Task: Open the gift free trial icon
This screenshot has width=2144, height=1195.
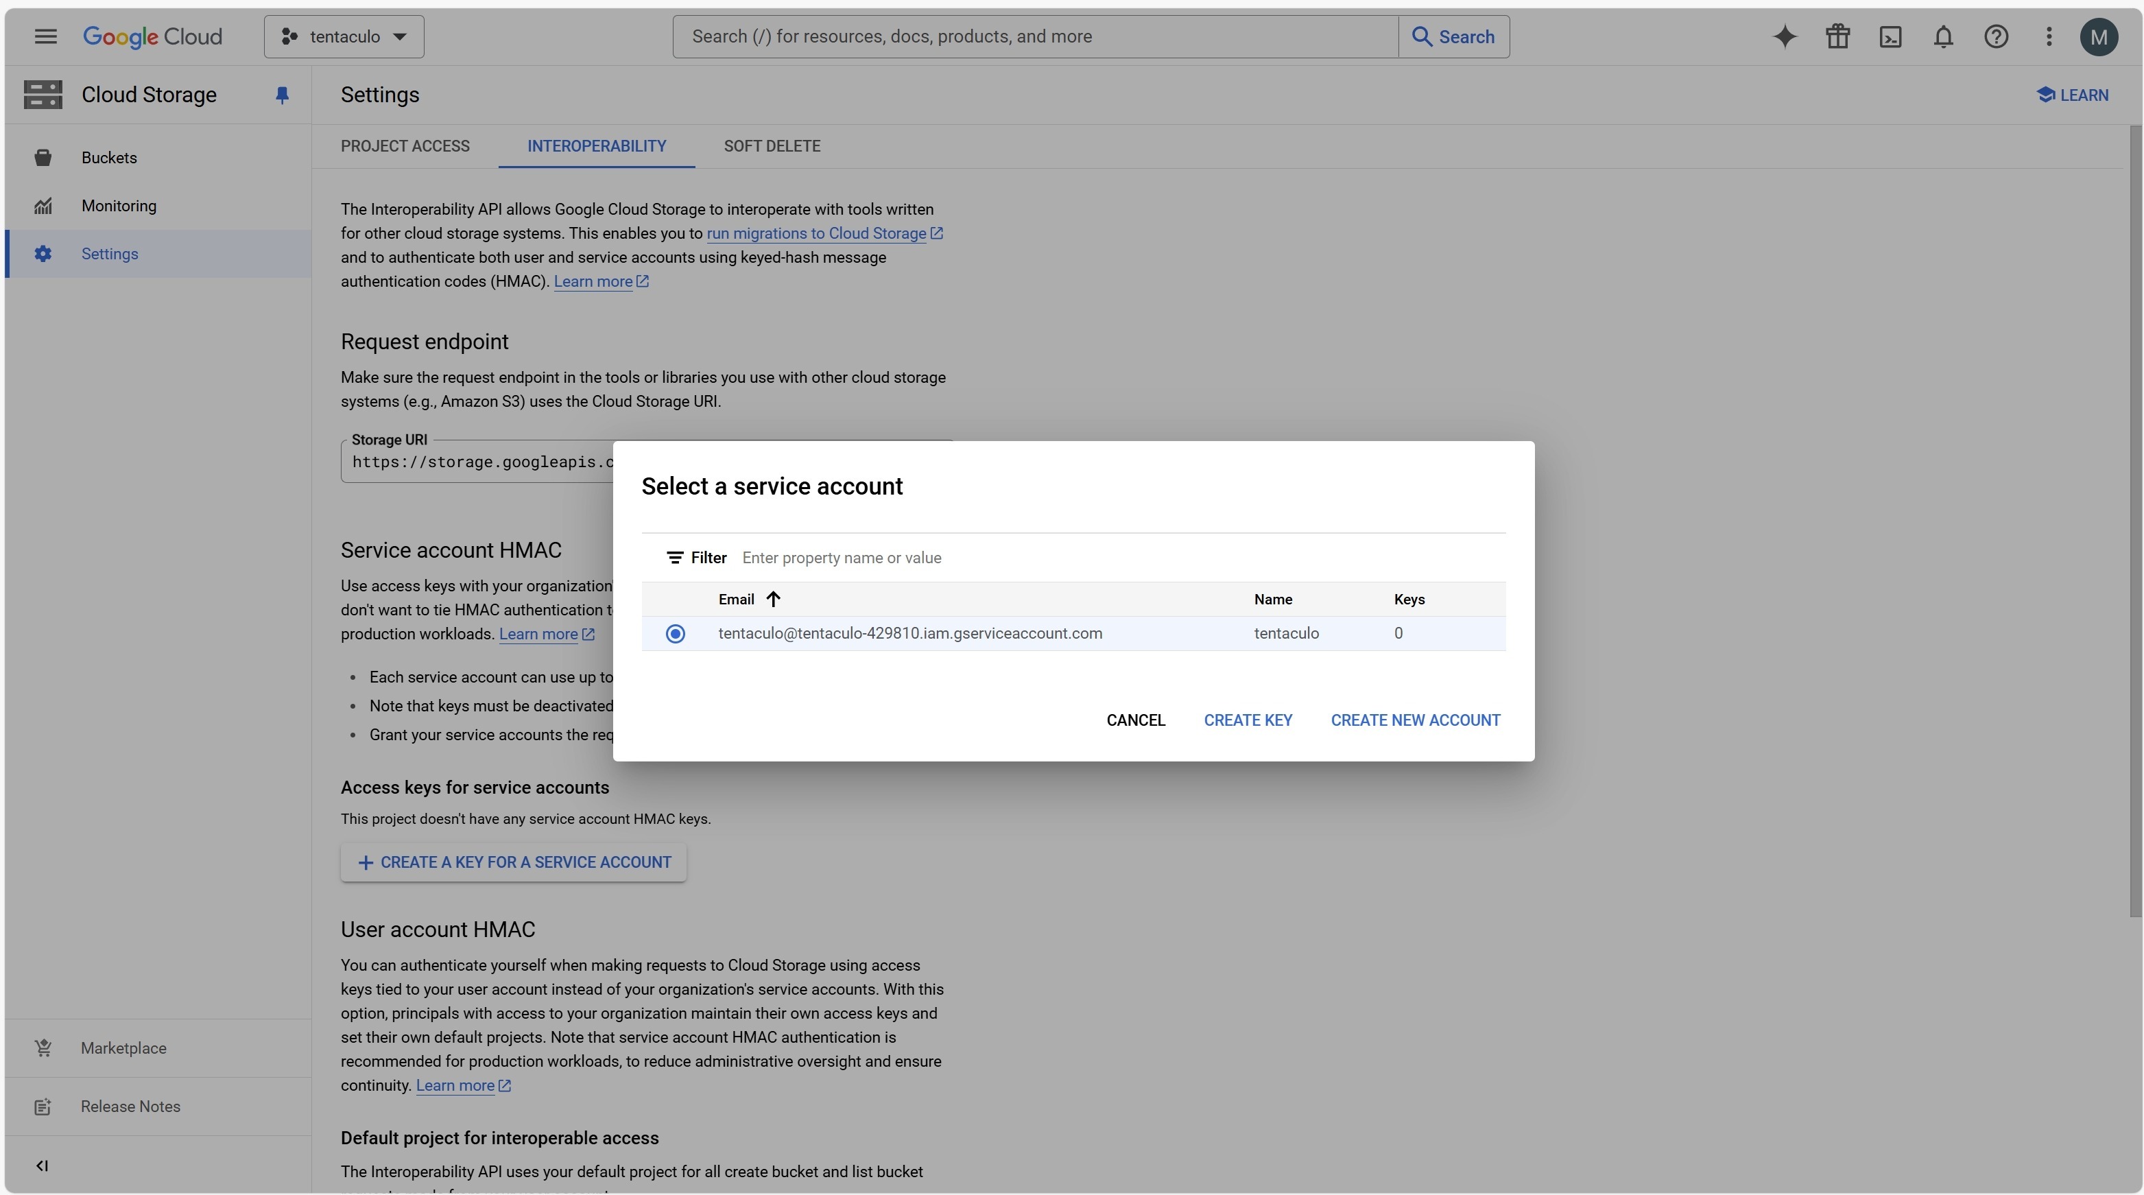Action: pyautogui.click(x=1837, y=36)
